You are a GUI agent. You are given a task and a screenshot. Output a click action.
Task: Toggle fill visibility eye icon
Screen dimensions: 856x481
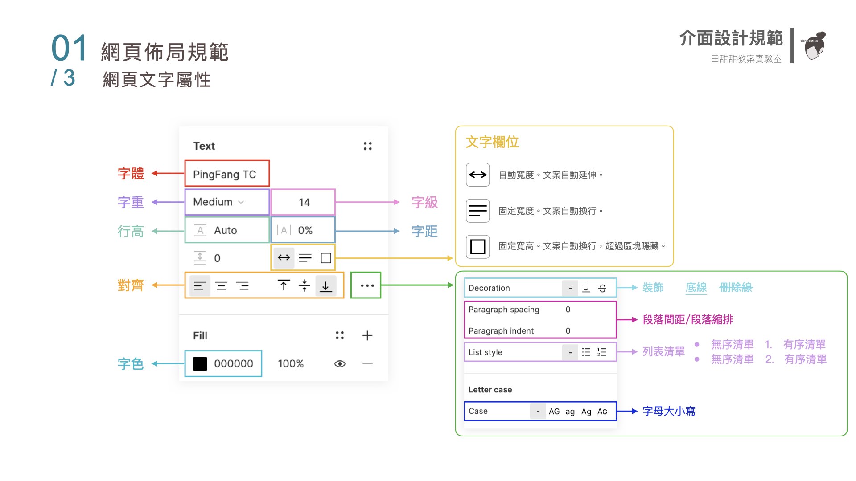[x=340, y=364]
